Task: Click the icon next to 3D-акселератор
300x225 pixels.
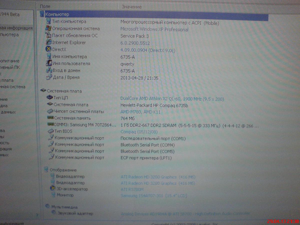Action: [53, 189]
